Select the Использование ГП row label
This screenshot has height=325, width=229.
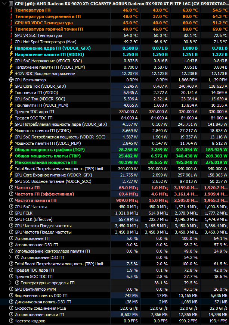pyautogui.click(x=32, y=238)
